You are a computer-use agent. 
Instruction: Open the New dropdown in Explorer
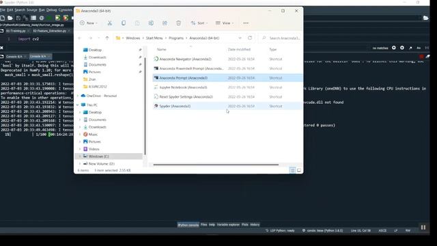pos(89,23)
